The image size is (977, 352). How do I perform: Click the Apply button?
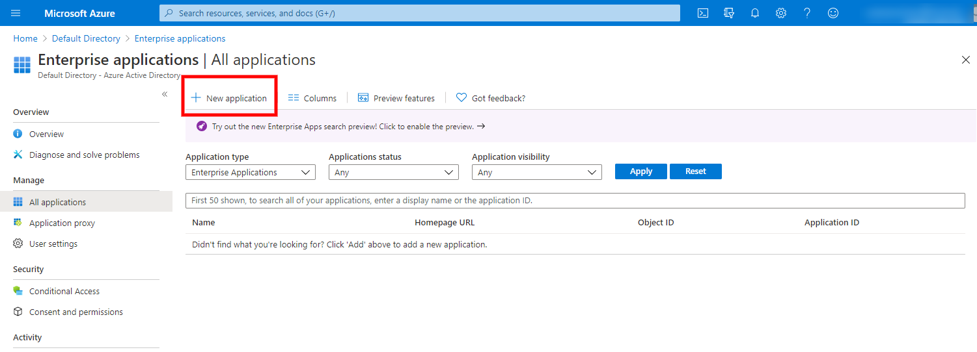pyautogui.click(x=641, y=171)
